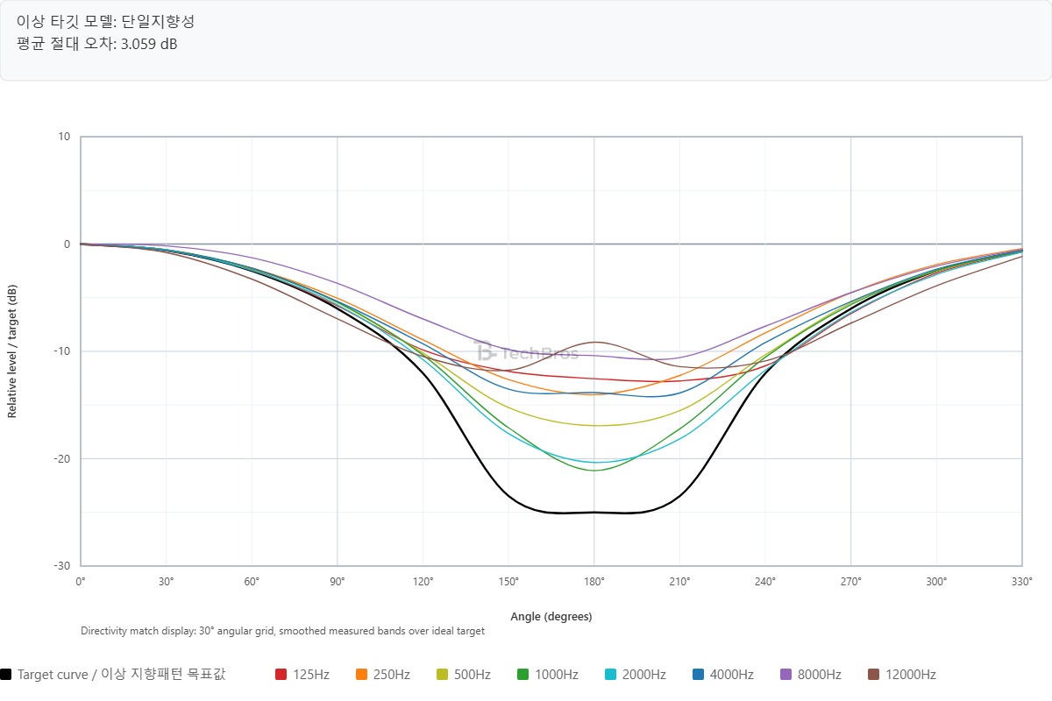Click the 60° x-axis tick label
The height and width of the screenshot is (701, 1052).
252,581
